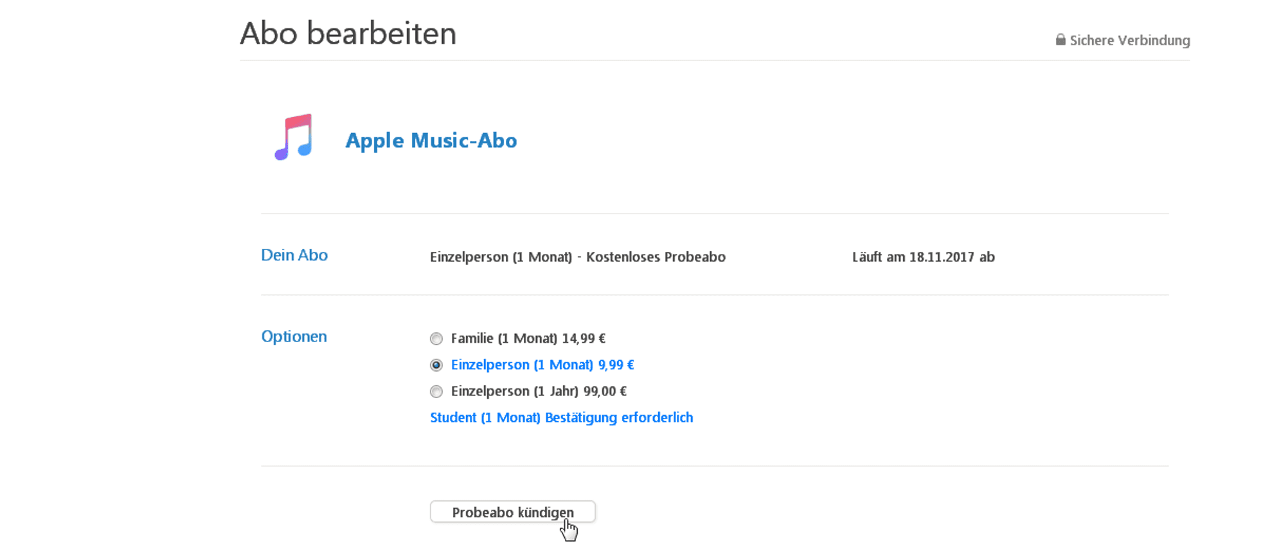Enable the family subscription radio button
The image size is (1288, 553).
click(x=436, y=338)
